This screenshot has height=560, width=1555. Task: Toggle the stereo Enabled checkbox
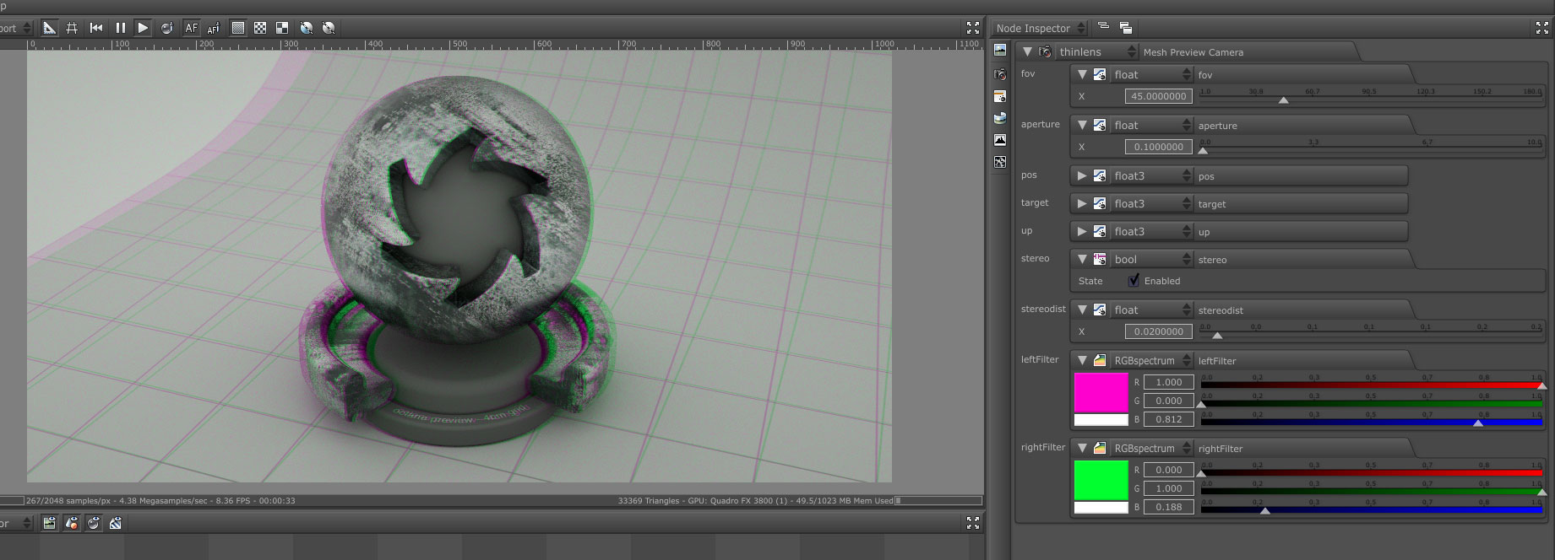(x=1134, y=281)
